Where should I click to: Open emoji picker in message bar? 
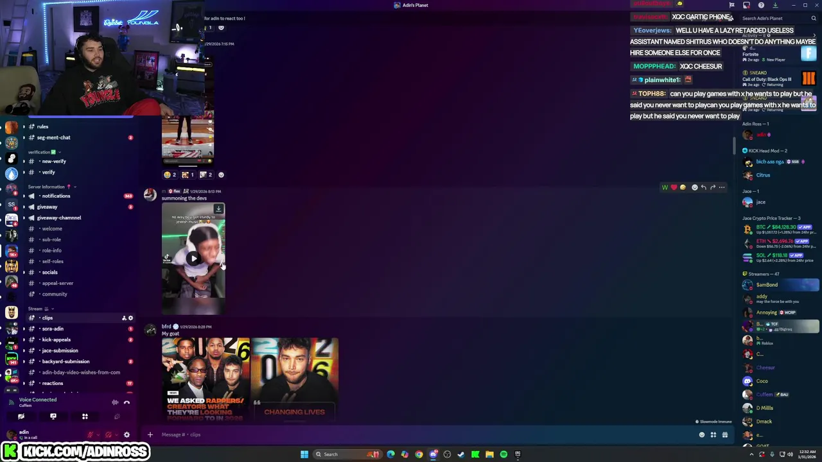pos(702,434)
